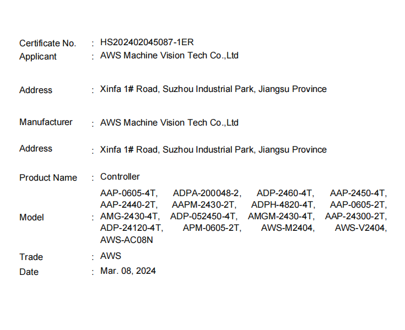405x330 pixels.
Task: Click model AMGM-2430-4T
Action: click(x=281, y=216)
